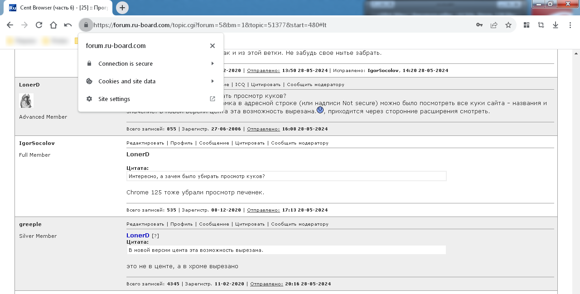Click 'Full Member' rank label
The image size is (580, 294).
(x=34, y=155)
